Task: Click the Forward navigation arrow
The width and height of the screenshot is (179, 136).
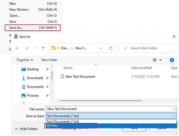Action: coord(27,48)
